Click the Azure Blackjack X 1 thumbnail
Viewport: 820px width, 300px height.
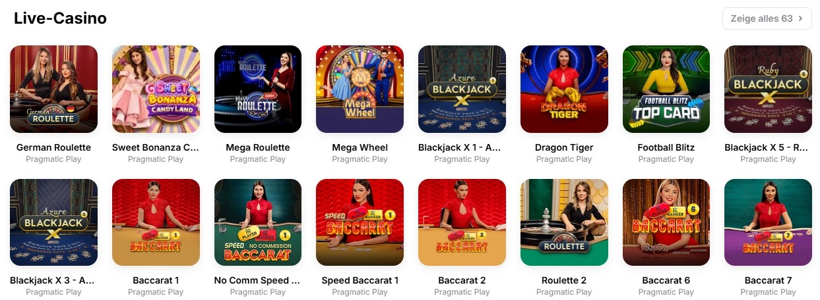[462, 89]
